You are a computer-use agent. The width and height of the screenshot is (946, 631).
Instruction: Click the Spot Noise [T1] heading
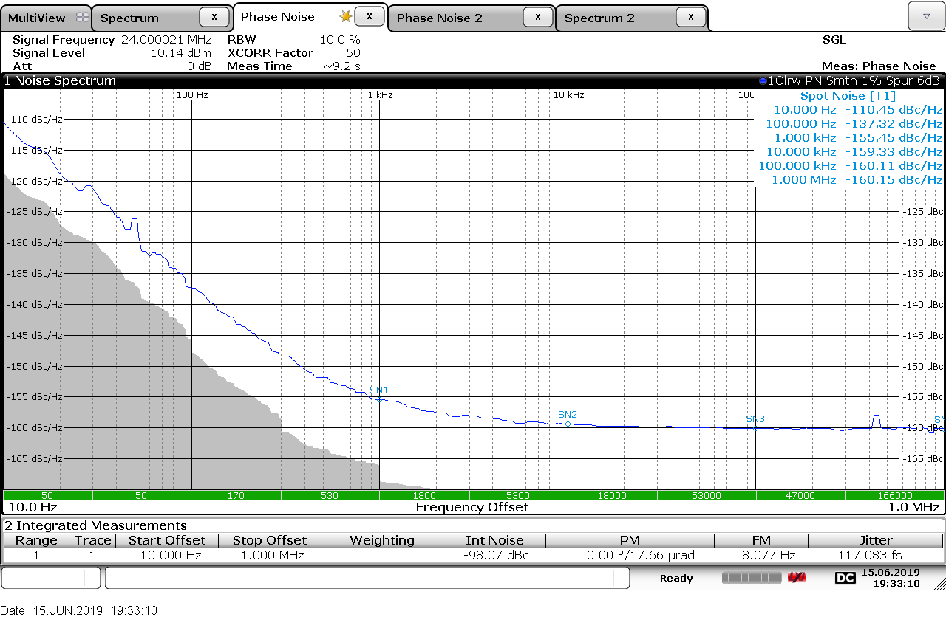click(x=848, y=96)
